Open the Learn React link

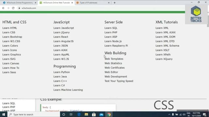coord(61,37)
